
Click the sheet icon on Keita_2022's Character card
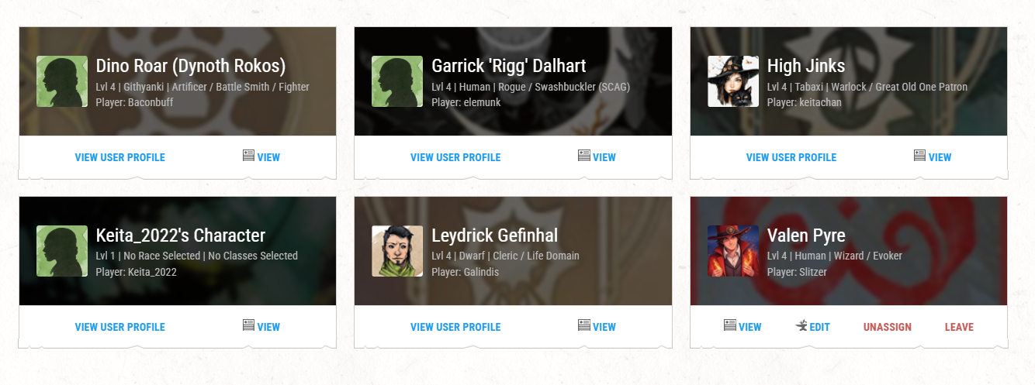(x=249, y=325)
